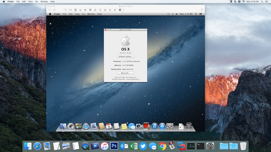Open virtual machine settings wrench icon
This screenshot has height=152, width=271.
click(66, 10)
